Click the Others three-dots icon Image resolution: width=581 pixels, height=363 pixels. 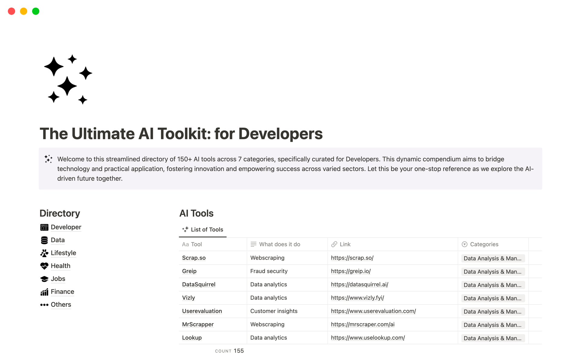[x=44, y=305]
